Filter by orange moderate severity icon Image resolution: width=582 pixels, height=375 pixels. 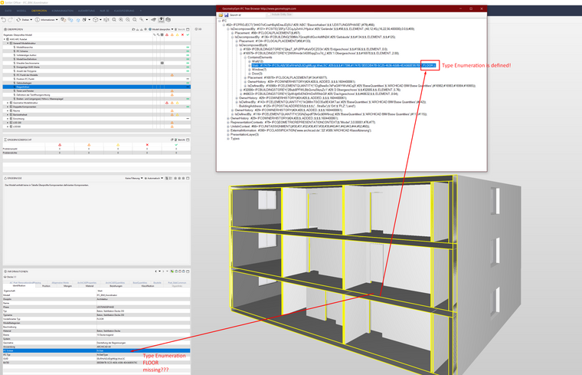click(172, 35)
